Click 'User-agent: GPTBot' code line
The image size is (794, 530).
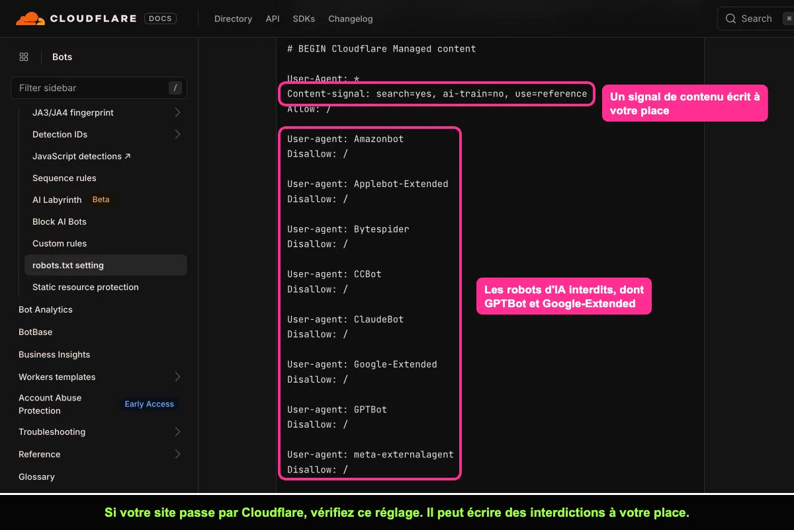tap(337, 410)
